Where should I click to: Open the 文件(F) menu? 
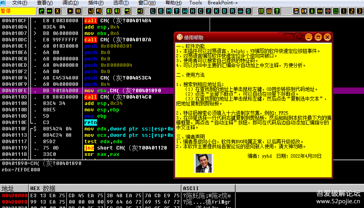[20, 3]
